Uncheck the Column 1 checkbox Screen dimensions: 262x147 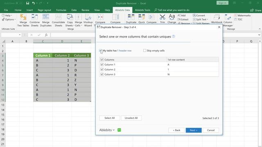tap(102, 65)
